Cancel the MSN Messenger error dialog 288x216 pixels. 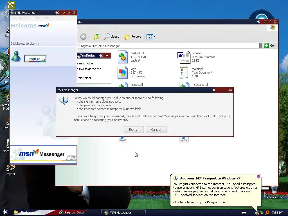pyautogui.click(x=156, y=129)
